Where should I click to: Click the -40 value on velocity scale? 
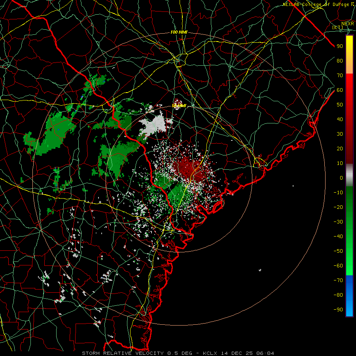tap(338, 237)
